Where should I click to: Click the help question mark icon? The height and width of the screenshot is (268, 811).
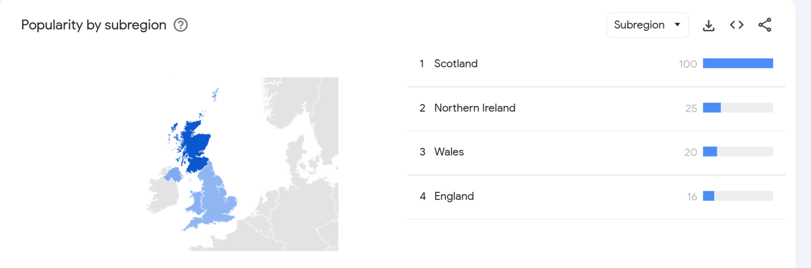[181, 25]
